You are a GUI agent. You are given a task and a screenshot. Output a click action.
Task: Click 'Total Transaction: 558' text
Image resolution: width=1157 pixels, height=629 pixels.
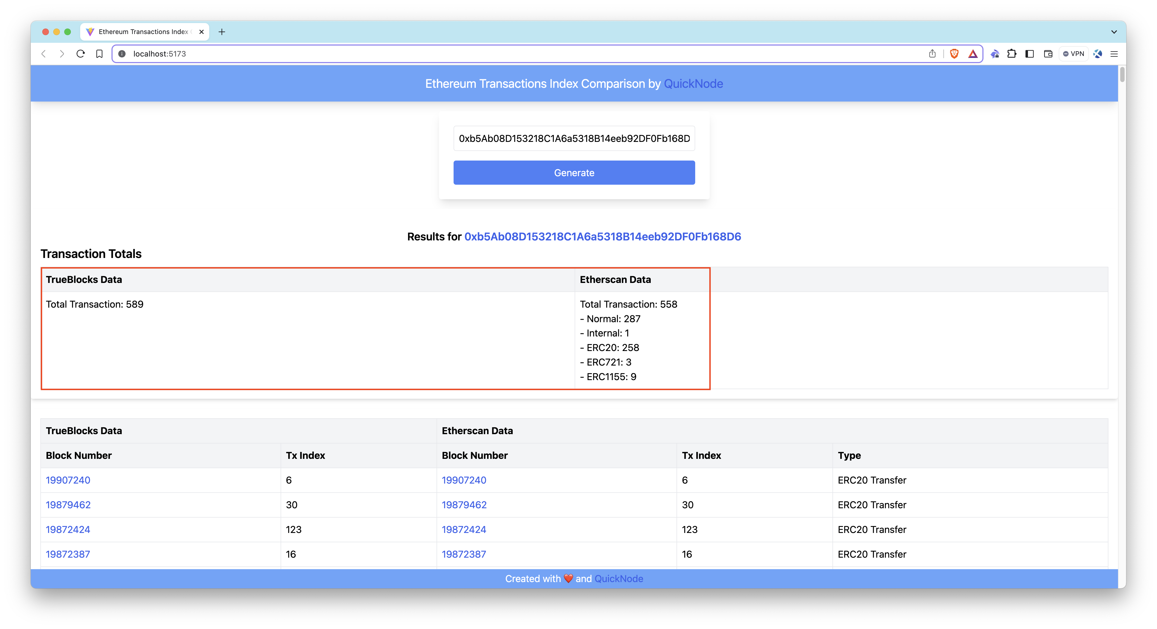628,304
